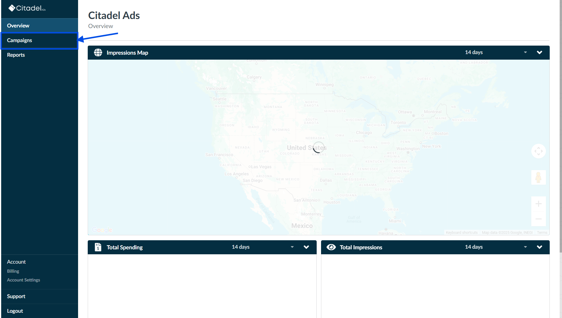Zoom out on the map
Screen dimensions: 562x318
538,219
